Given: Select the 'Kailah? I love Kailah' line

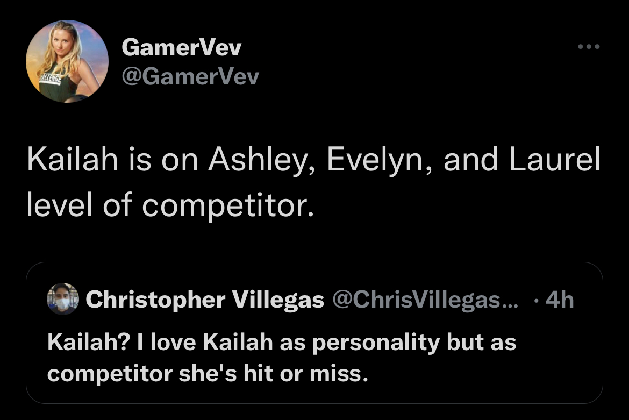Looking at the screenshot, I should pyautogui.click(x=282, y=343).
